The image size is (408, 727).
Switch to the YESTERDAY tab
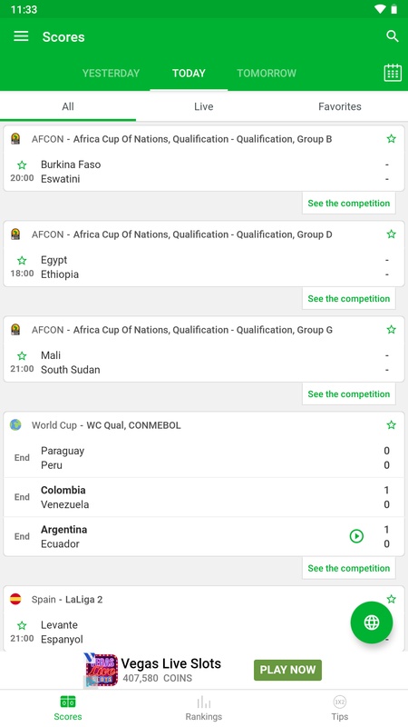click(x=111, y=74)
